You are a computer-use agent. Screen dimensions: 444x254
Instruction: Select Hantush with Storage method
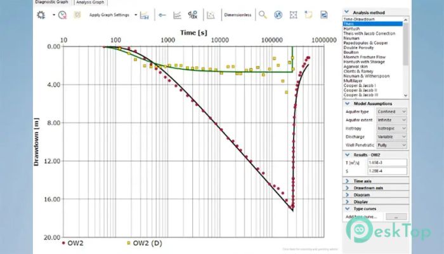pos(364,62)
